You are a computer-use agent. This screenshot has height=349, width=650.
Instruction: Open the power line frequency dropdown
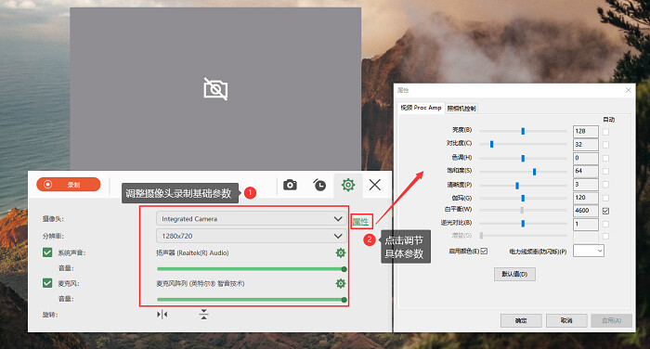coord(588,251)
